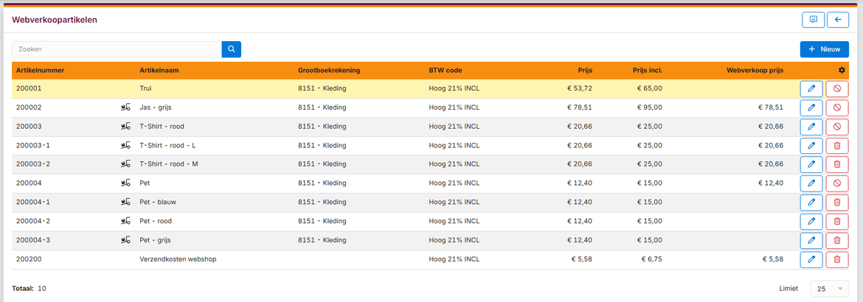
Task: Click Totaal: 10 summary text
Action: coord(30,288)
